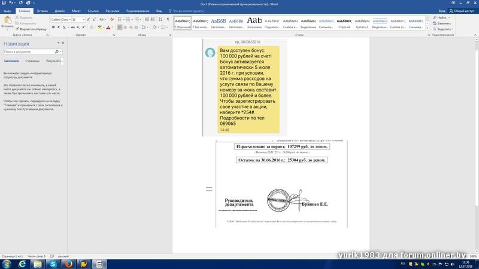
Task: Toggle italic formatting (К)
Action: [58, 28]
